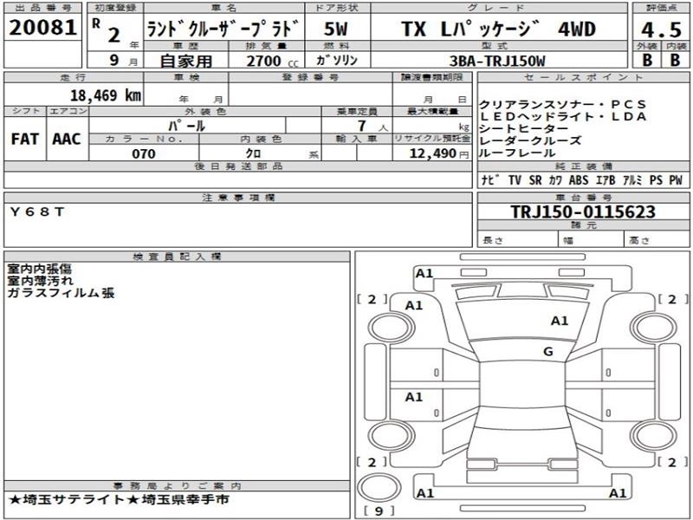Image resolution: width=693 pixels, height=520 pixels.
Task: Click the 車台番号 header
Action: click(x=583, y=198)
